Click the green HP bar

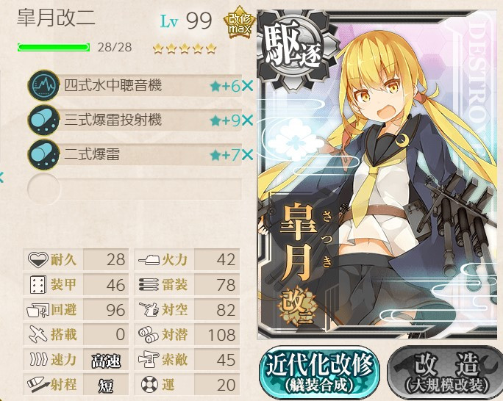[54, 48]
